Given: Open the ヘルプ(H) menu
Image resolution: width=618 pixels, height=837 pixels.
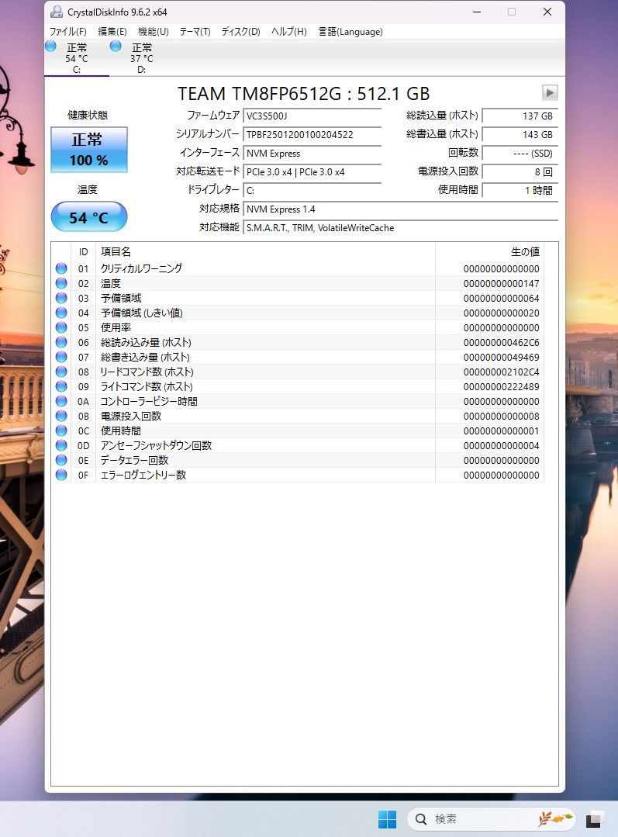Looking at the screenshot, I should pos(288,32).
